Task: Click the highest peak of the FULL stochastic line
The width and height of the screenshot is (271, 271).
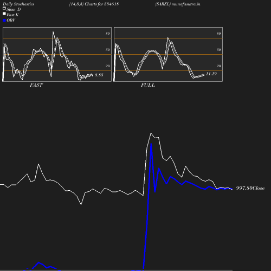Action: pos(168,38)
